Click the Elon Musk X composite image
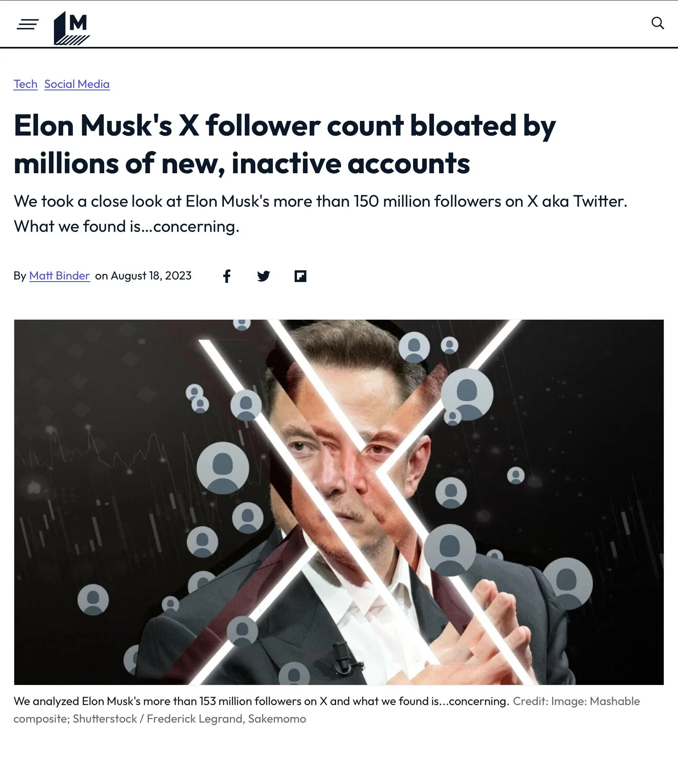 pyautogui.click(x=339, y=502)
